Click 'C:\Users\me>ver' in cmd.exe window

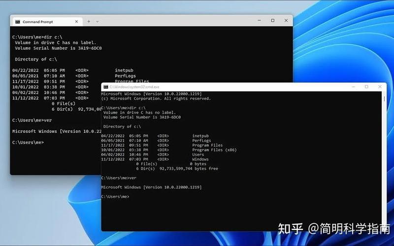(x=119, y=178)
